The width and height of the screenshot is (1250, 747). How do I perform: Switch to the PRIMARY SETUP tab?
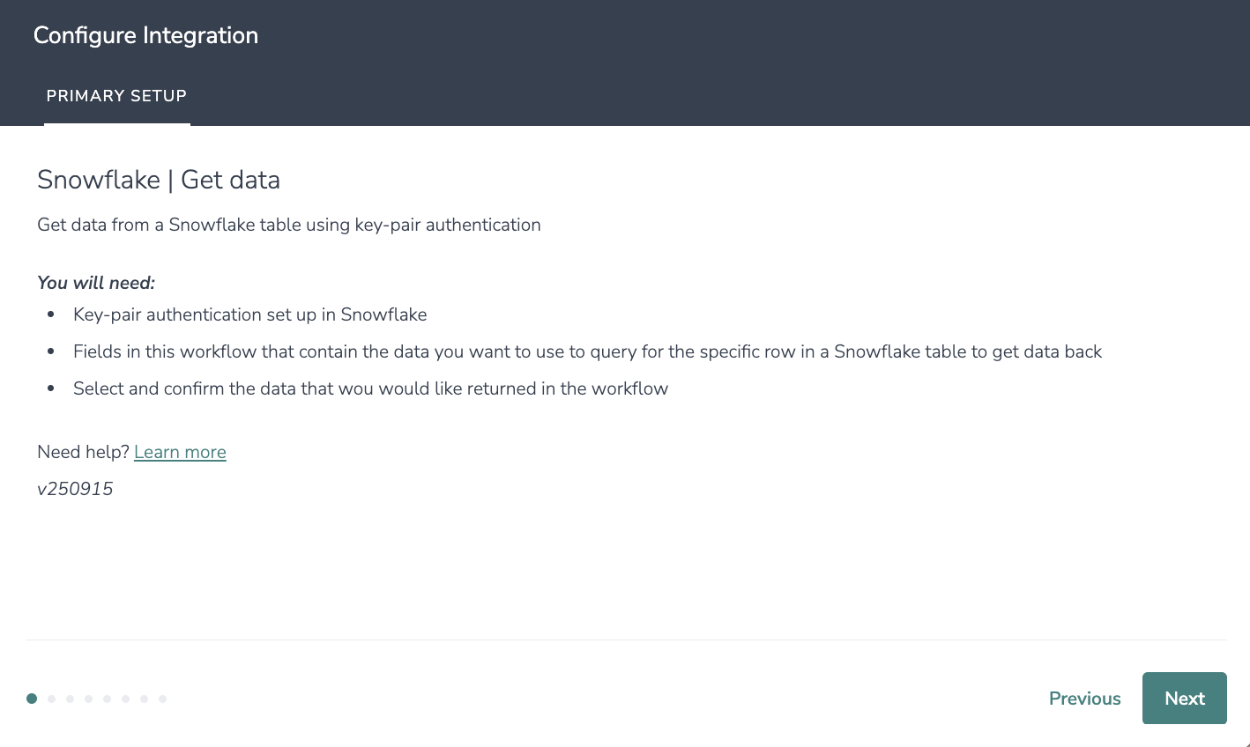point(116,96)
